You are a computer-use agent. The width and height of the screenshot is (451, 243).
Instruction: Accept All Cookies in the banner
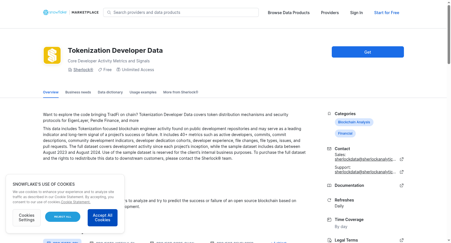coord(103,218)
